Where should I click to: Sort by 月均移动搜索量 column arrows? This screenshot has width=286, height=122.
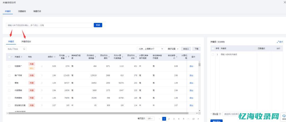95,57
